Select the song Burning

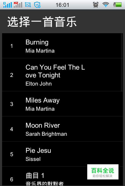pos(63,46)
